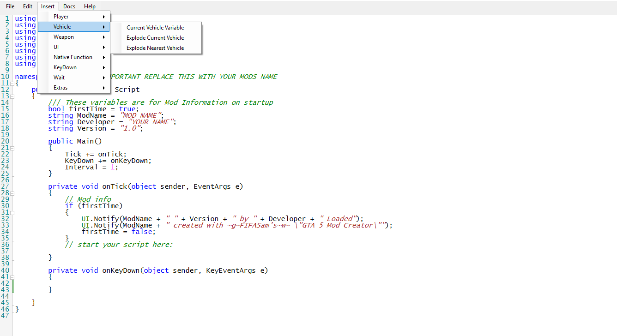This screenshot has width=617, height=336.
Task: Open the File menu
Action: tap(10, 6)
